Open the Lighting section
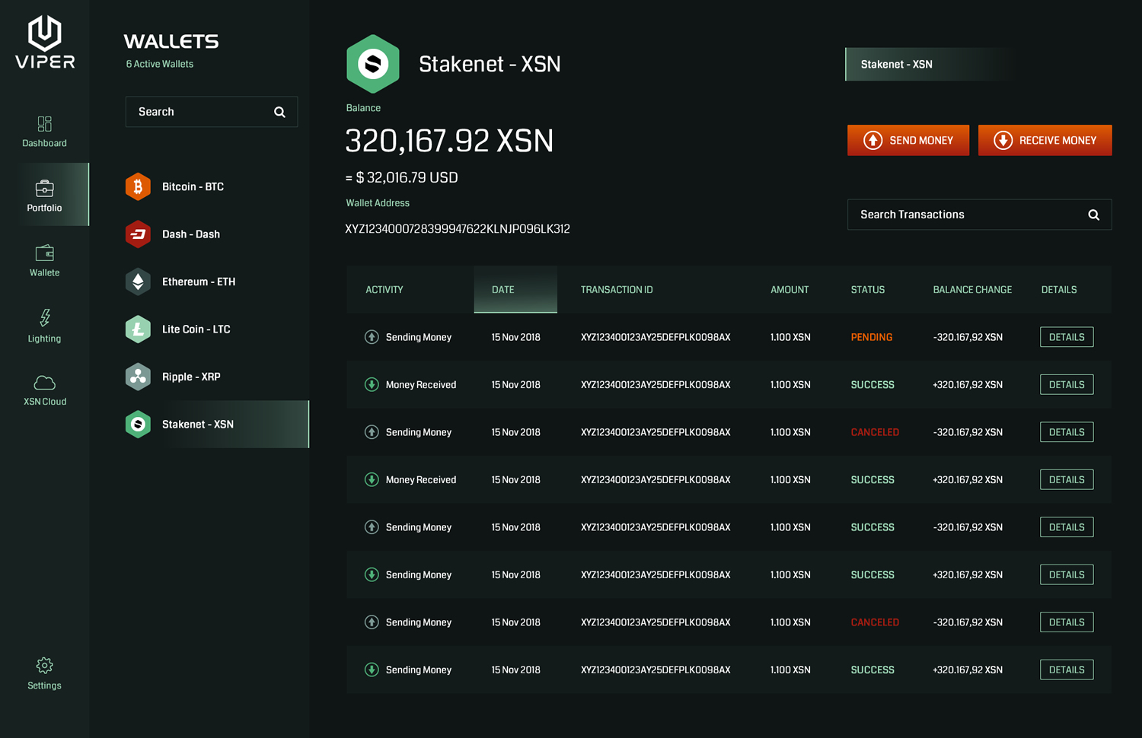The image size is (1142, 738). click(44, 326)
